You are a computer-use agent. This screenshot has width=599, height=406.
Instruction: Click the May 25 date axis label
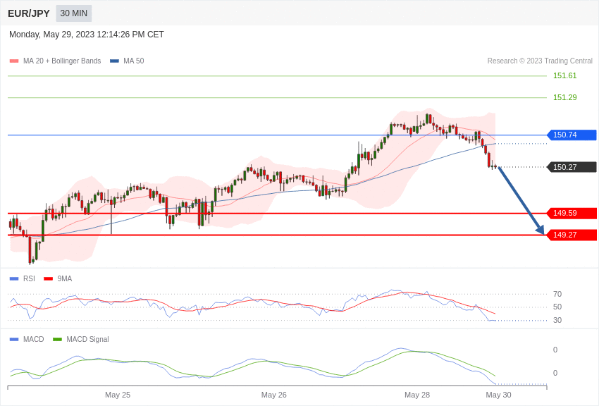pos(118,395)
